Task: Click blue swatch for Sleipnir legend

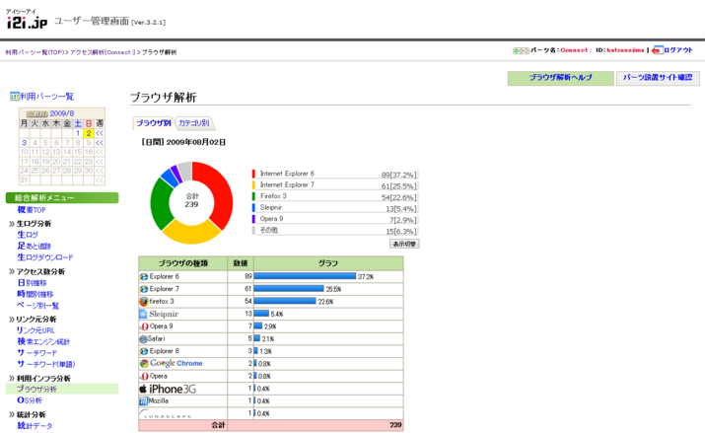Action: [253, 207]
